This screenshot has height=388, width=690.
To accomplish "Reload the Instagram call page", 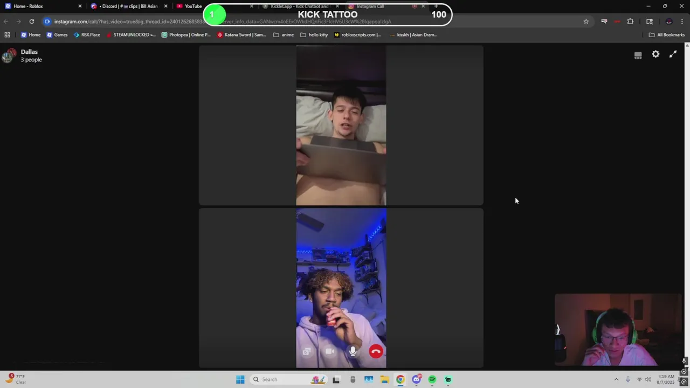I will coord(32,22).
